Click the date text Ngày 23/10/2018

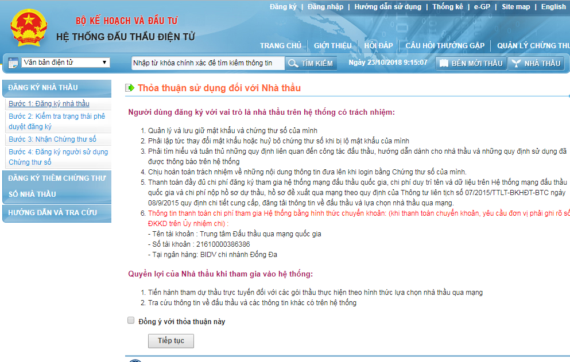point(372,63)
